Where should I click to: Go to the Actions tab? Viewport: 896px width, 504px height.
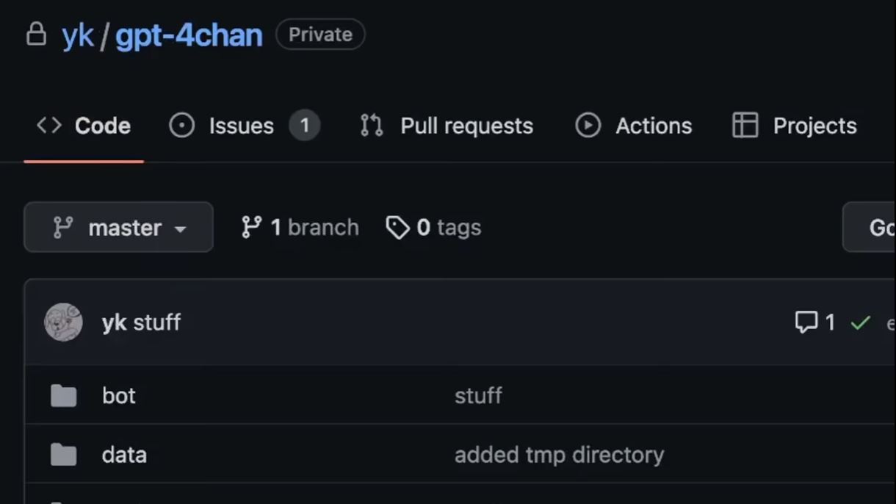click(633, 126)
